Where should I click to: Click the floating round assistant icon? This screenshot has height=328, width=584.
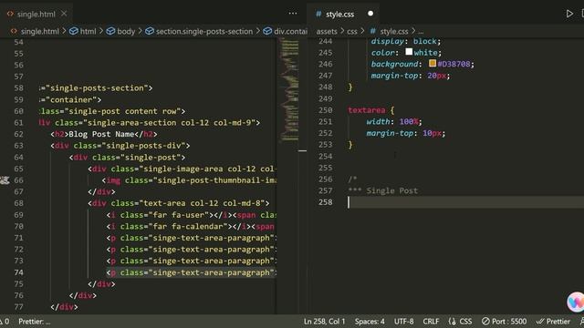tap(576, 302)
